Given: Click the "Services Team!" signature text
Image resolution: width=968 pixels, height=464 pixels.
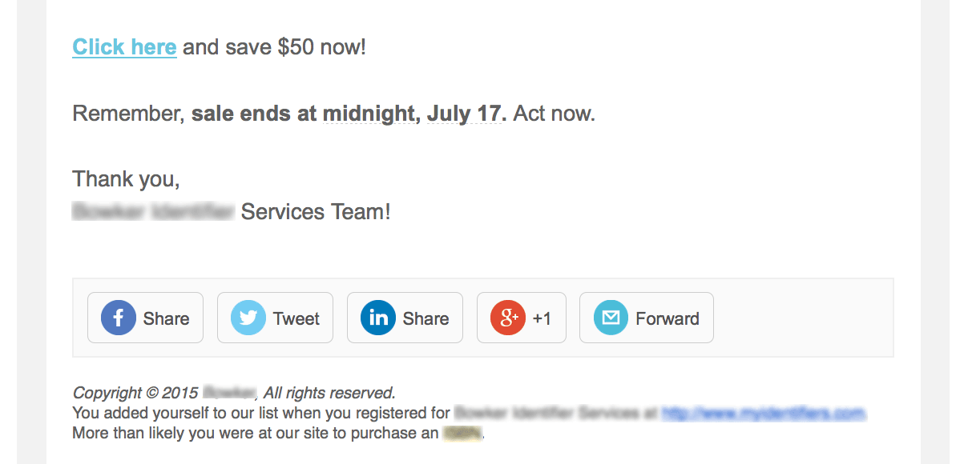Looking at the screenshot, I should (x=316, y=211).
